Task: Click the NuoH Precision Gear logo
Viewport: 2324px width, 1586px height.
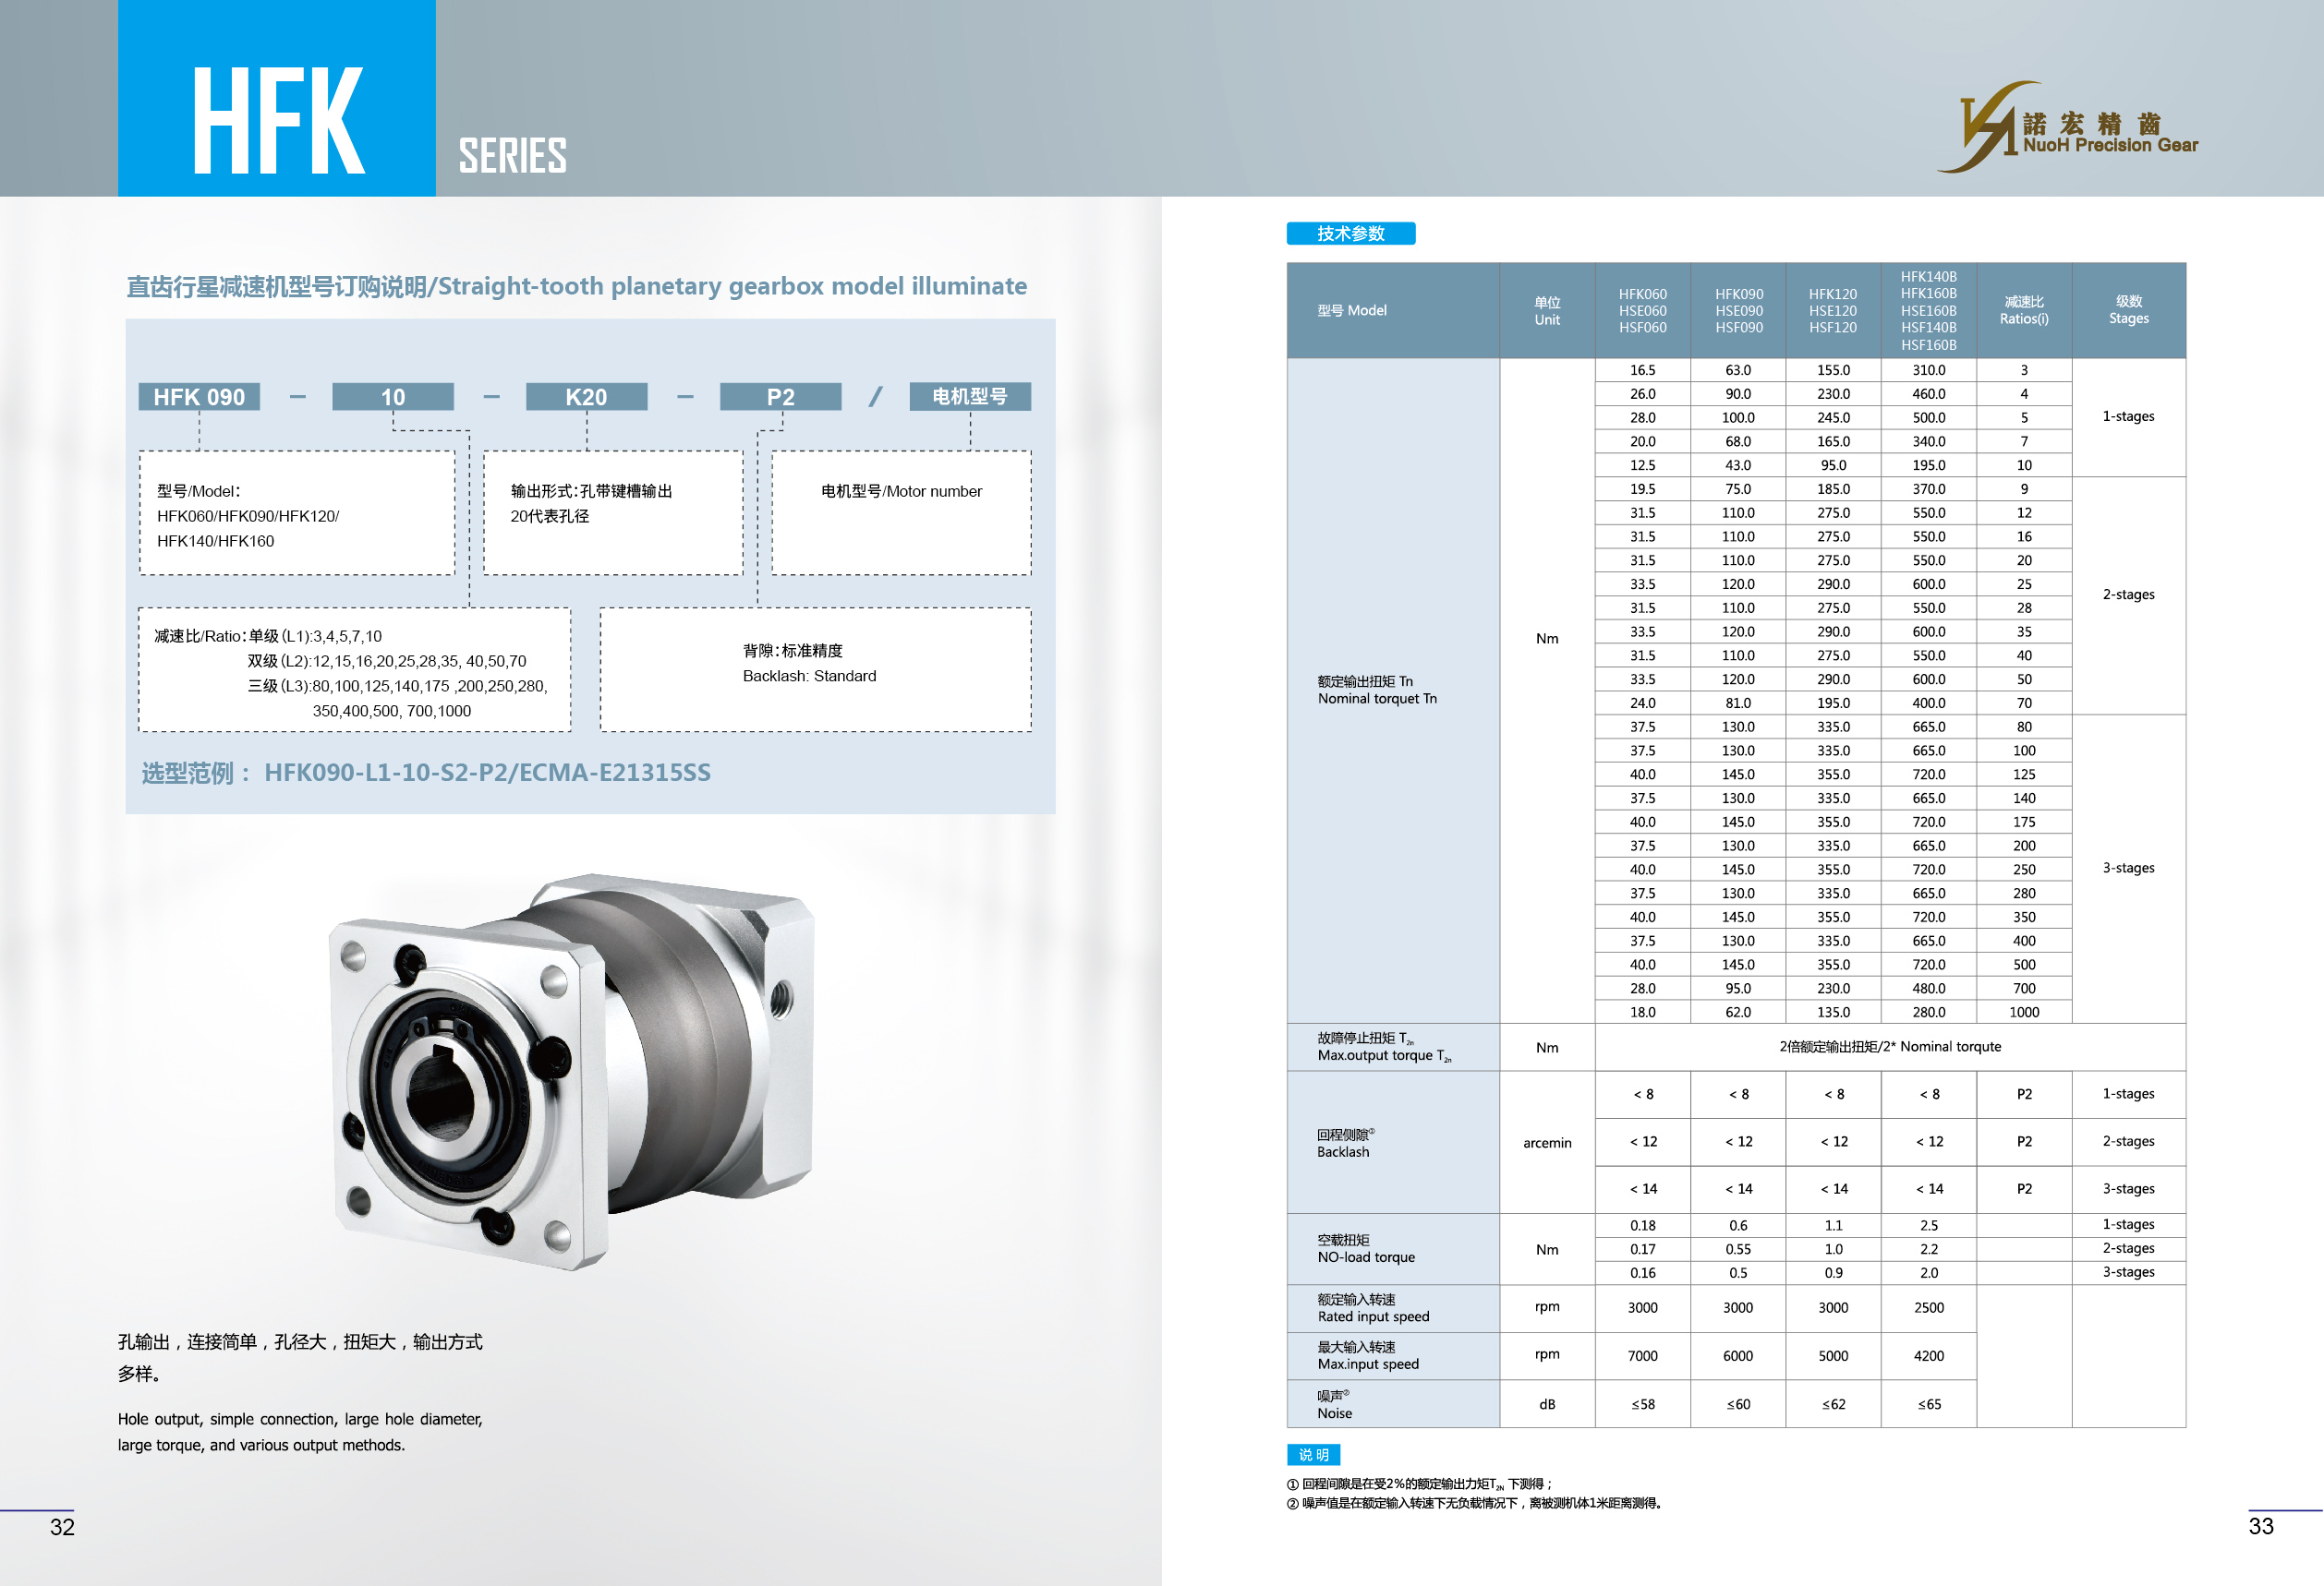Action: (x=2067, y=126)
